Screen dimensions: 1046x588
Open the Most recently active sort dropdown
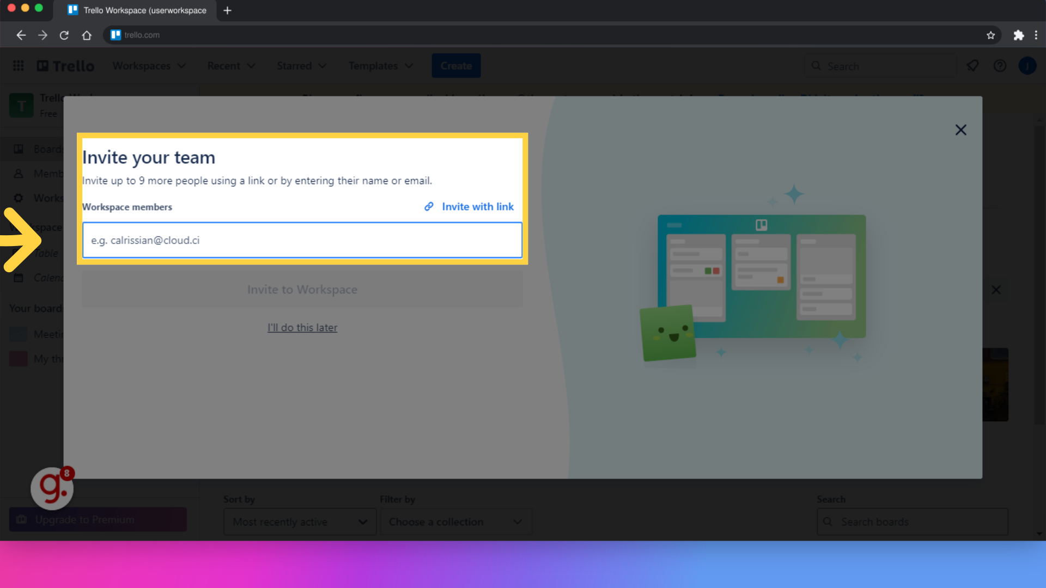click(x=300, y=522)
